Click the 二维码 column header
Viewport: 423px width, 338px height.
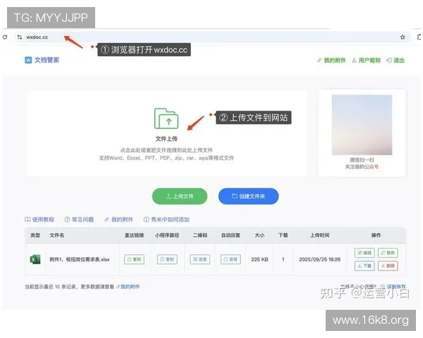tap(200, 235)
